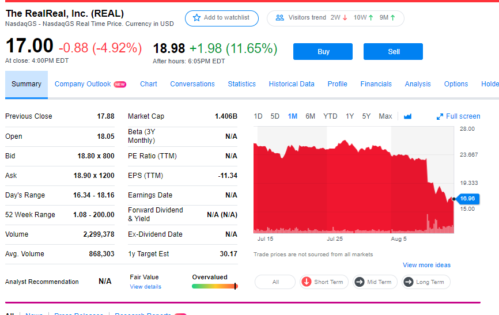Click the Mid Term right-arrow icon

click(360, 282)
